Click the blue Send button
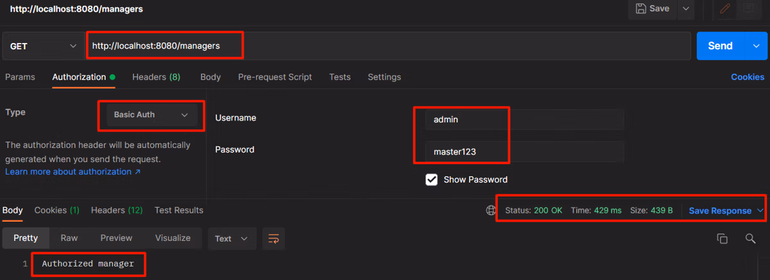 pyautogui.click(x=720, y=46)
